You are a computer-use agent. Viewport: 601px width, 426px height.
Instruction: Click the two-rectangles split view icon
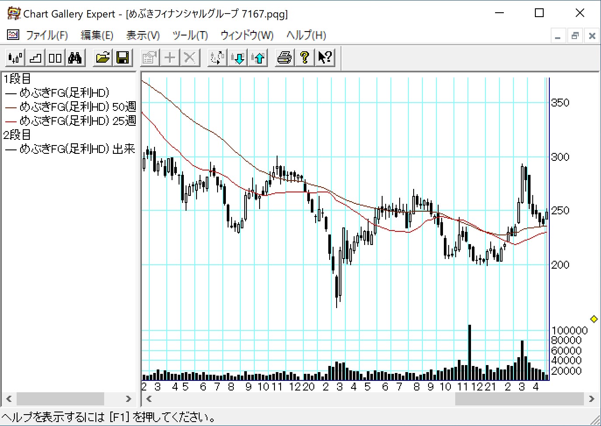pyautogui.click(x=55, y=58)
